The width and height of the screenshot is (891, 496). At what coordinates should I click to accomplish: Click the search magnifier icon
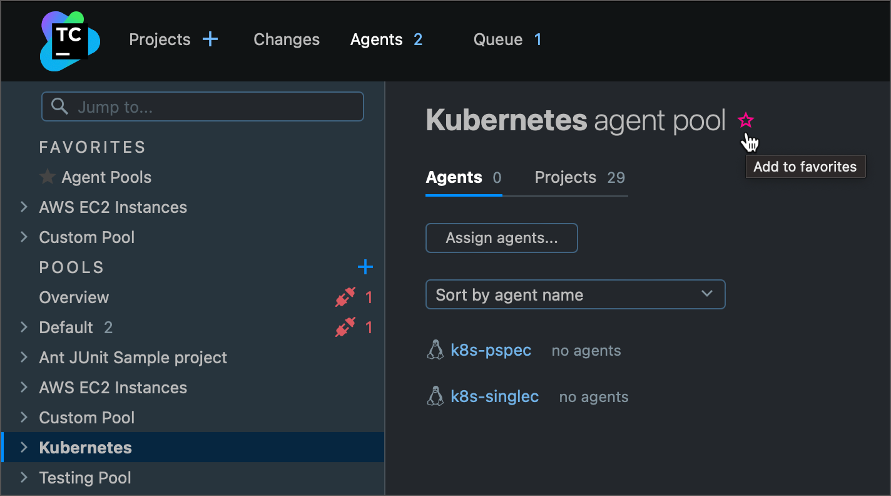pos(59,106)
